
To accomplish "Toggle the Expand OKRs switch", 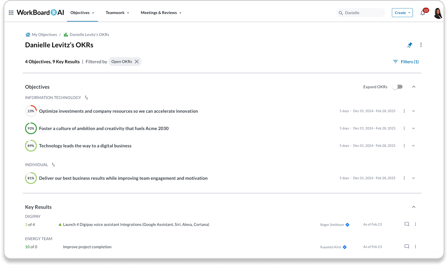I will (397, 87).
